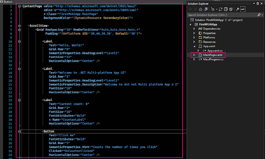Screen dimensions: 265x159
Task: Select the Properties tree item
Action: 210,33
